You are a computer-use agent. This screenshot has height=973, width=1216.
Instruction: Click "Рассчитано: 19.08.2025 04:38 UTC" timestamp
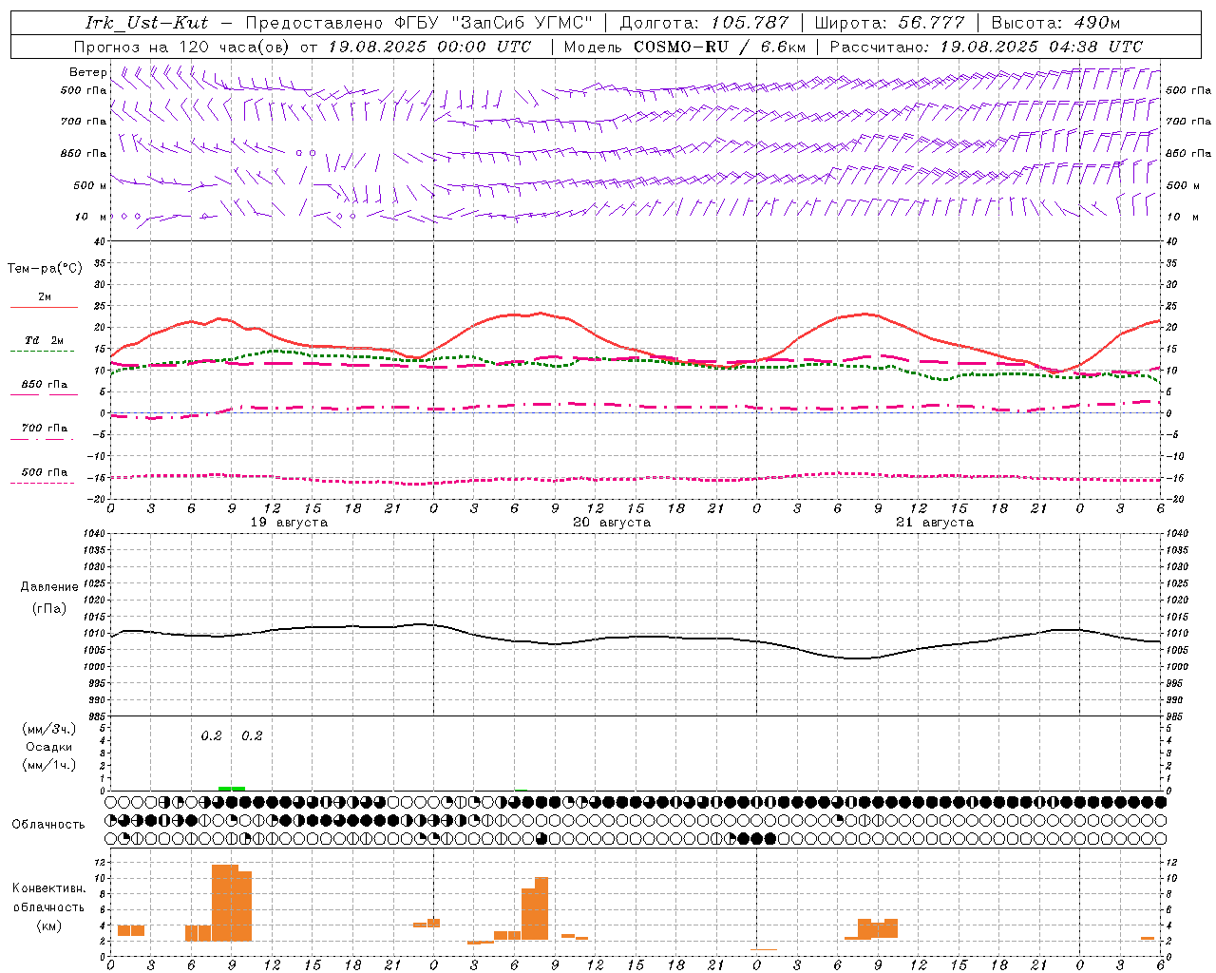(986, 47)
